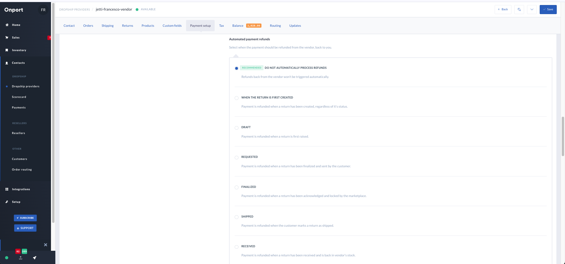The width and height of the screenshot is (565, 264).
Task: Click the Back button
Action: point(503,9)
